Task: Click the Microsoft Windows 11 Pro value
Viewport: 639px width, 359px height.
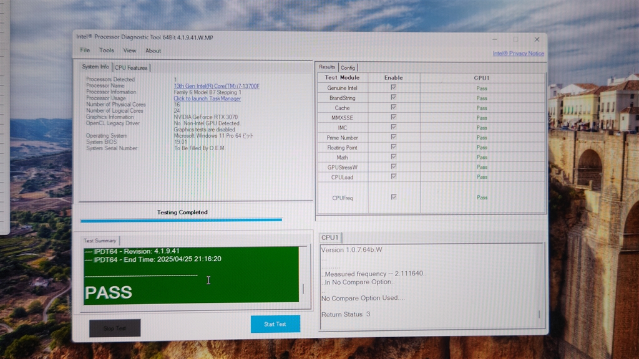Action: [213, 136]
